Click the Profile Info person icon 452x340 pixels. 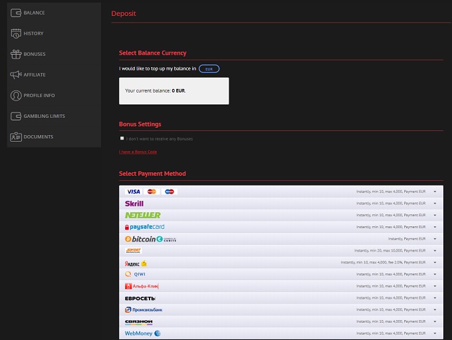(16, 95)
